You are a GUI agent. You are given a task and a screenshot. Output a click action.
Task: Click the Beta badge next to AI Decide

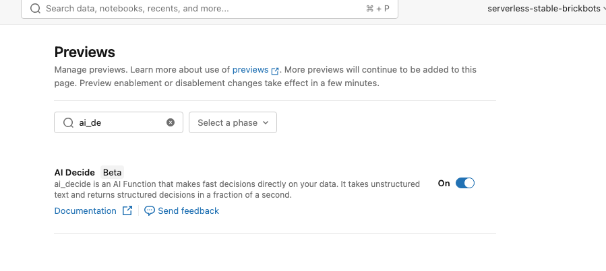coord(112,172)
